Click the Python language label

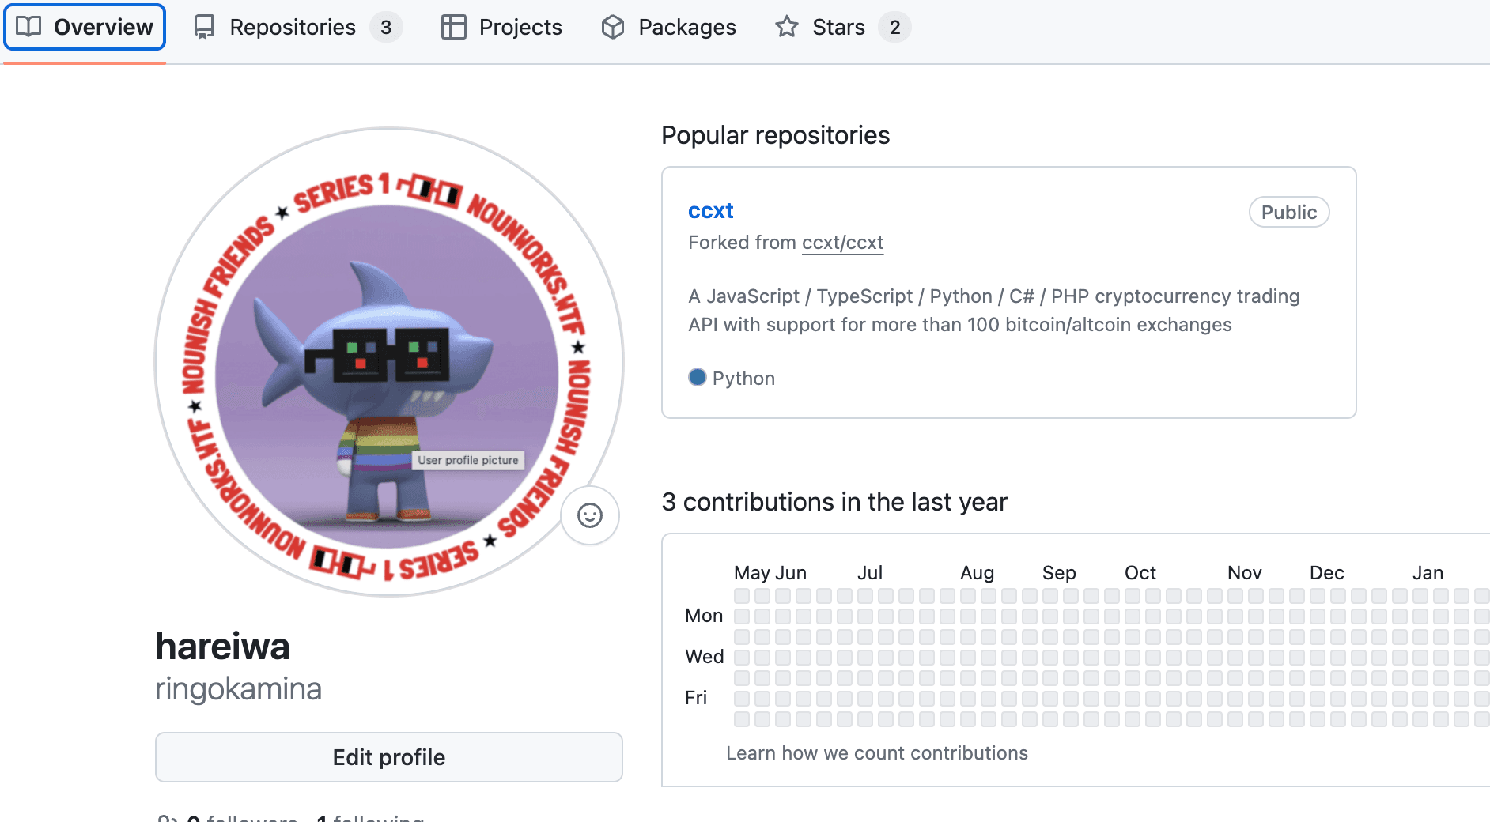tap(743, 379)
